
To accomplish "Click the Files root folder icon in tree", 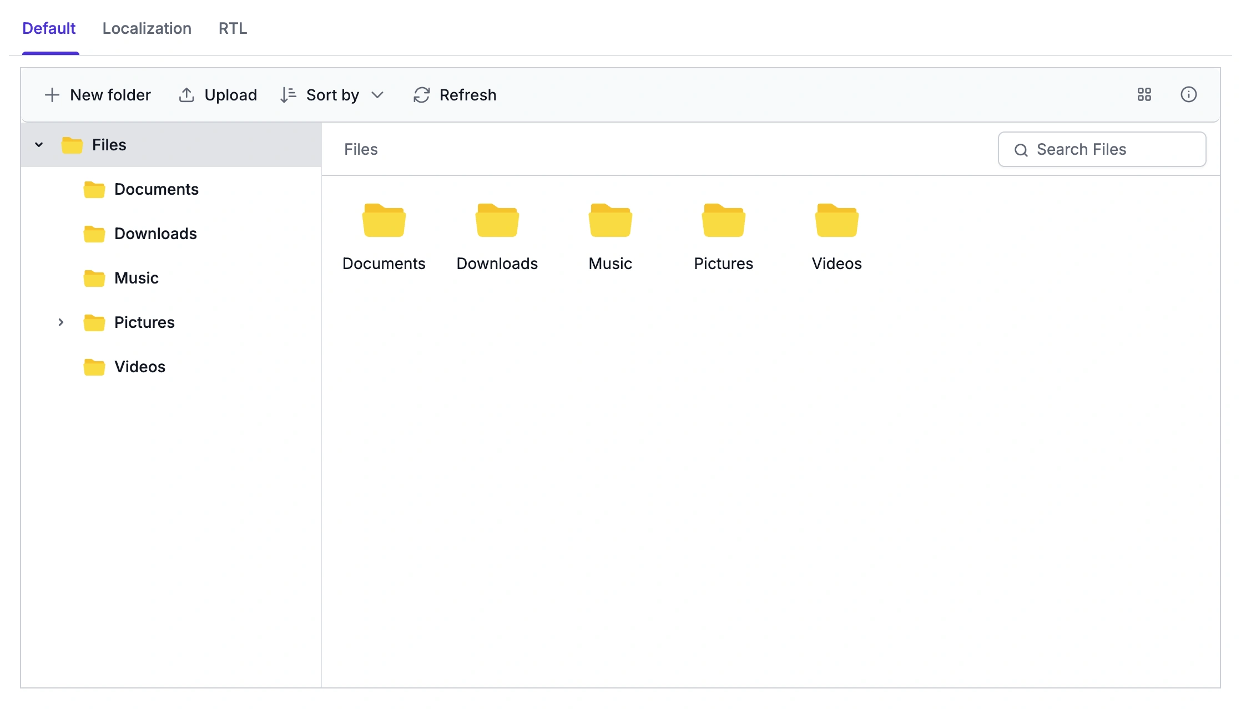I will point(72,145).
